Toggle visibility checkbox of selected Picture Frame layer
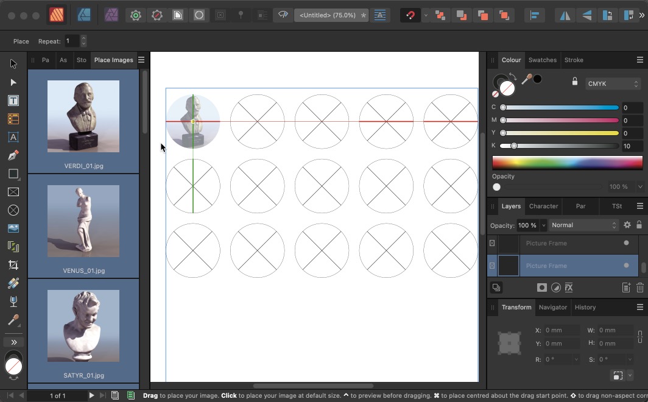This screenshot has height=402, width=648. click(626, 266)
